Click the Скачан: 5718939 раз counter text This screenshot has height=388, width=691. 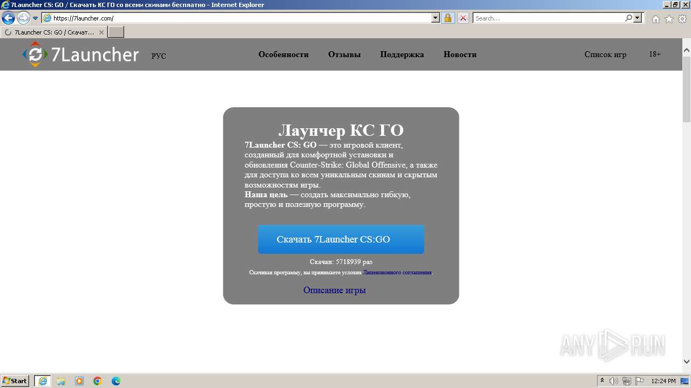tap(341, 262)
